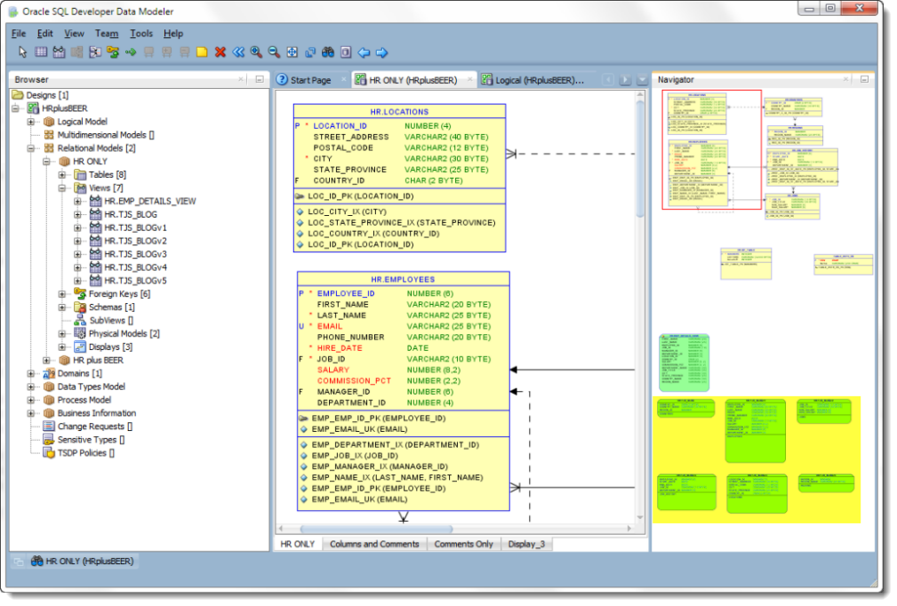Select the Display_3 bottom tab
The height and width of the screenshot is (606, 897).
(x=526, y=545)
